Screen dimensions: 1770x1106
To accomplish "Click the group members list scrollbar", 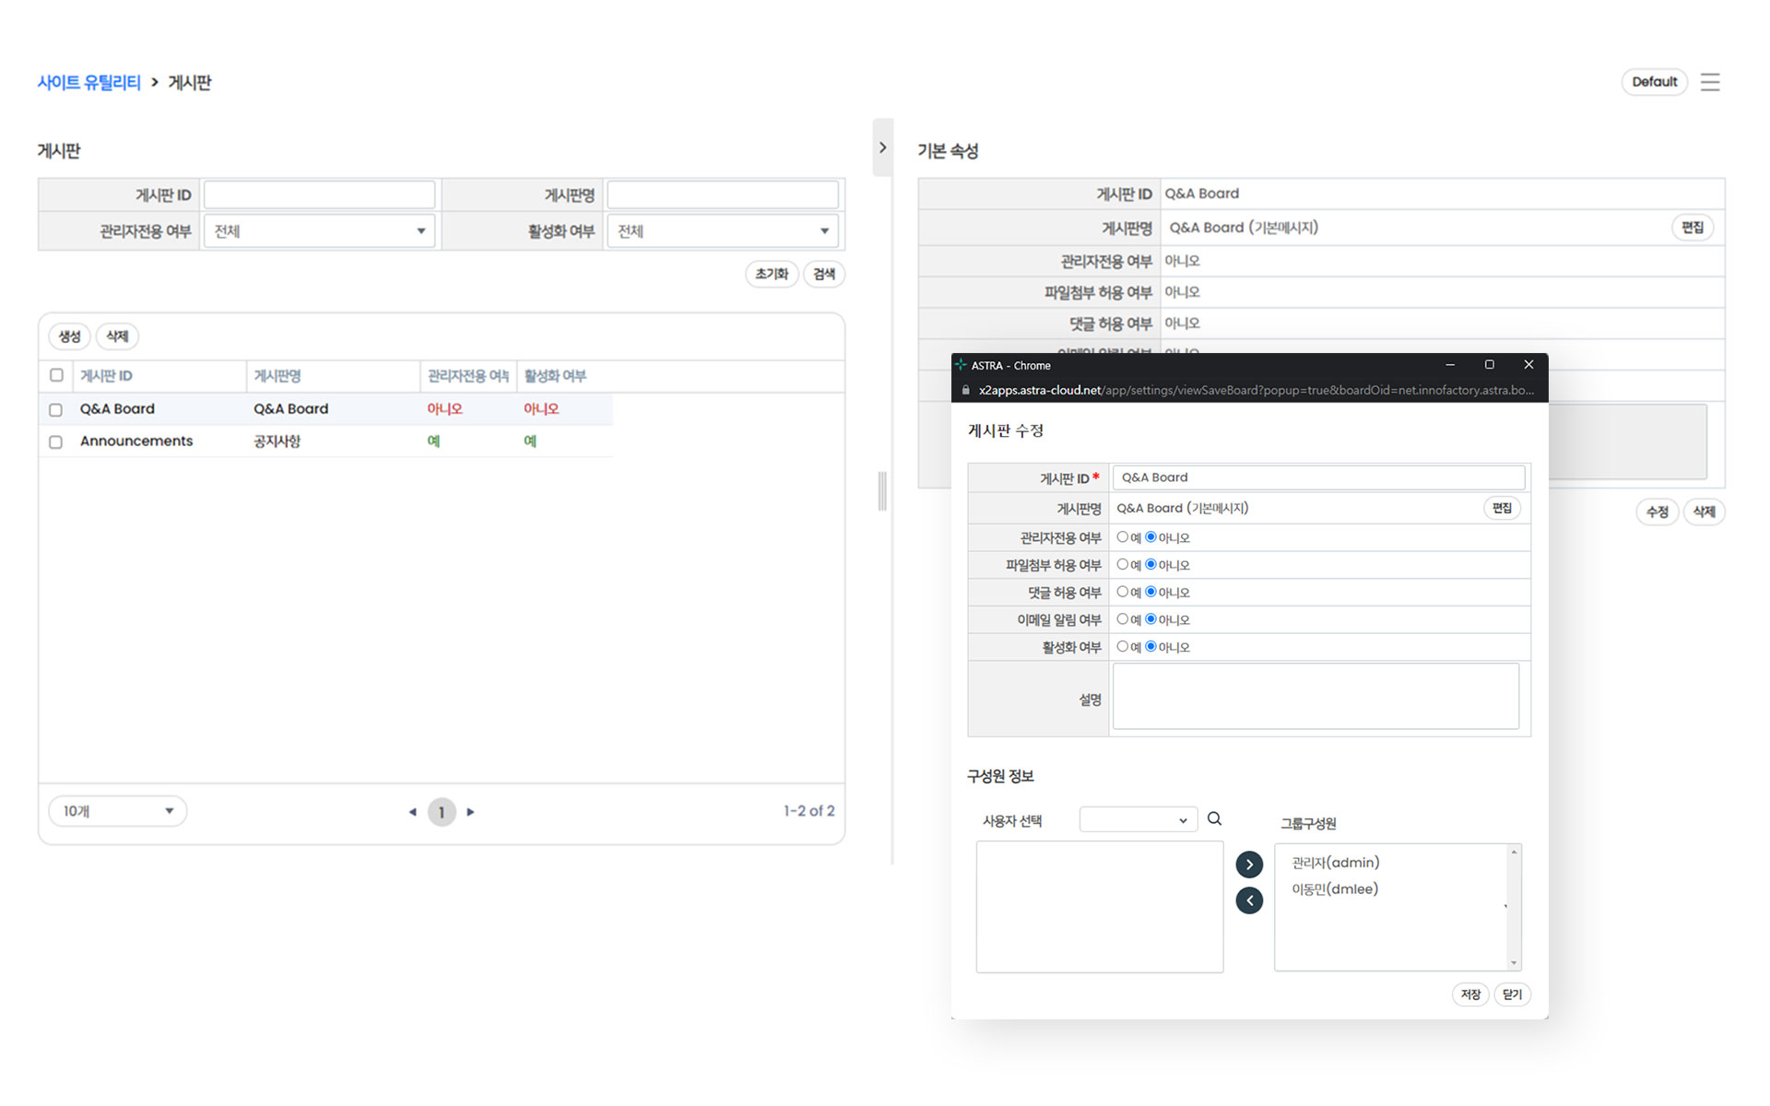I will pyautogui.click(x=1513, y=907).
